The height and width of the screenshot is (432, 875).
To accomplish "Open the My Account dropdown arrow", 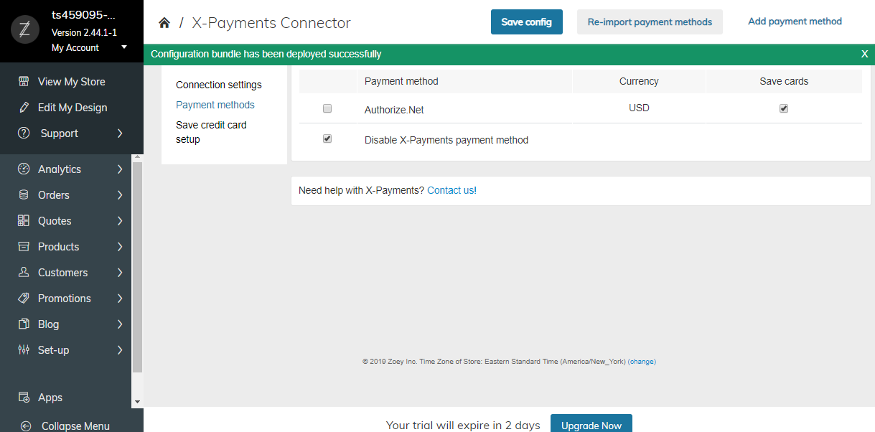I will pos(124,47).
